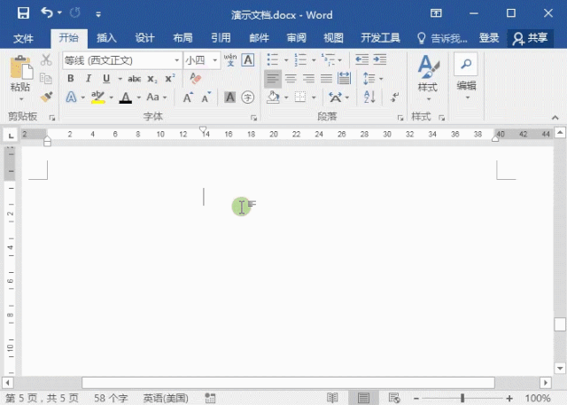567x405 pixels.
Task: Save the document with the floppy disk icon
Action: tap(23, 13)
